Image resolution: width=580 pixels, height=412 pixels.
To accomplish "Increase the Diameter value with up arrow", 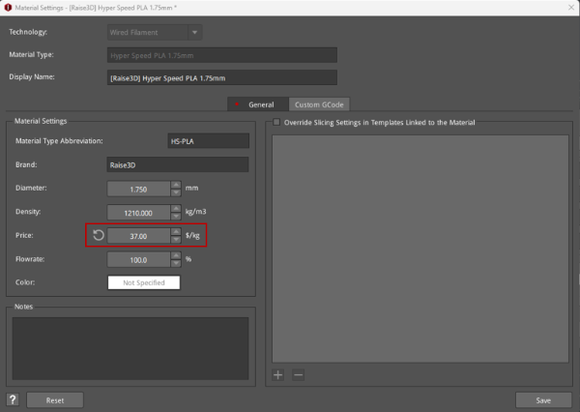I will (175, 185).
